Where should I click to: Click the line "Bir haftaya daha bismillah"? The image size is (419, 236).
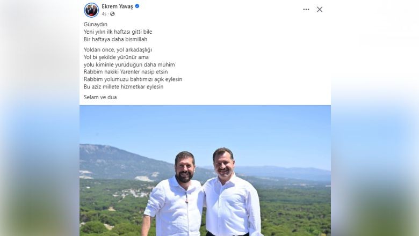(115, 39)
